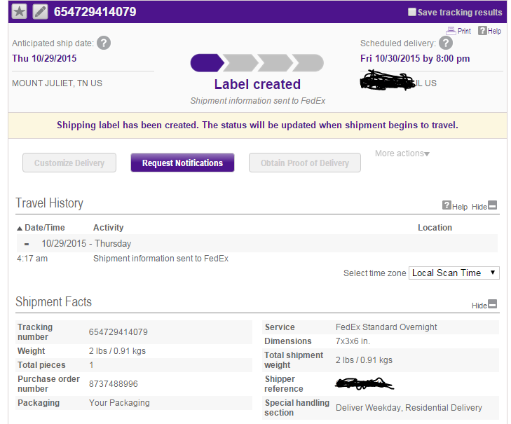Screen dimensions: 511x424
Task: Click the 'Label created' status heading
Action: 257,84
